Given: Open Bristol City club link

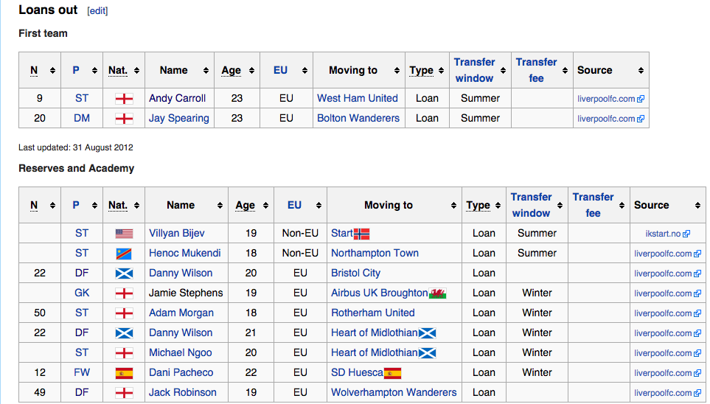Looking at the screenshot, I should pos(355,273).
